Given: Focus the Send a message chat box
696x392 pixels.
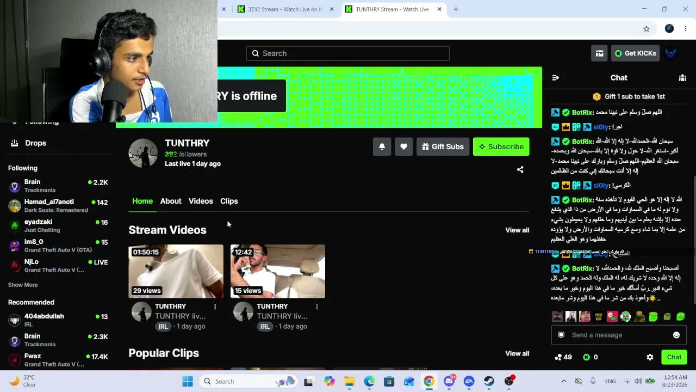Looking at the screenshot, I should [619, 335].
